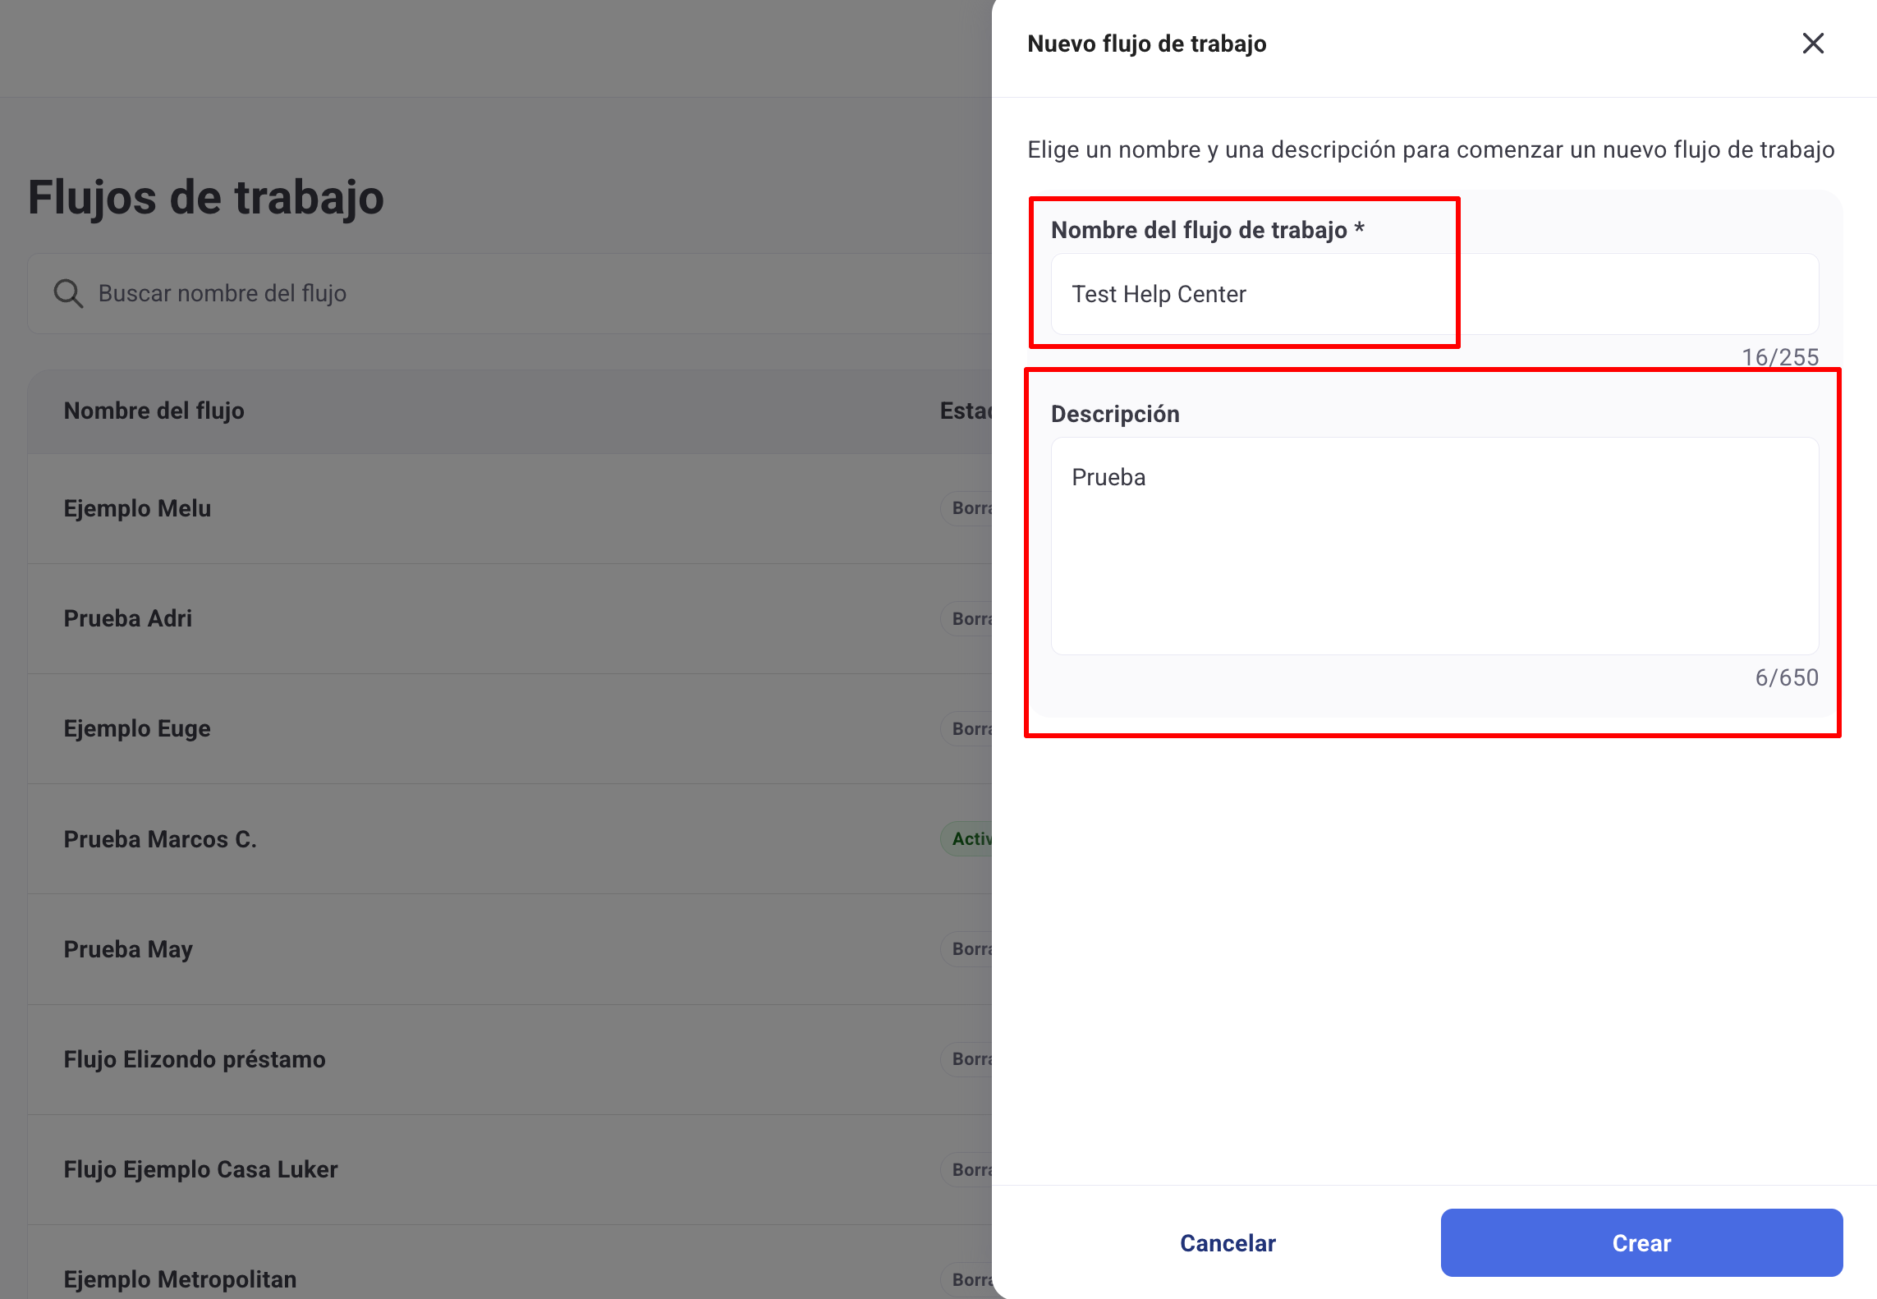Close the Nuevo flujo de trabajo dialog
This screenshot has width=1877, height=1299.
[x=1813, y=44]
